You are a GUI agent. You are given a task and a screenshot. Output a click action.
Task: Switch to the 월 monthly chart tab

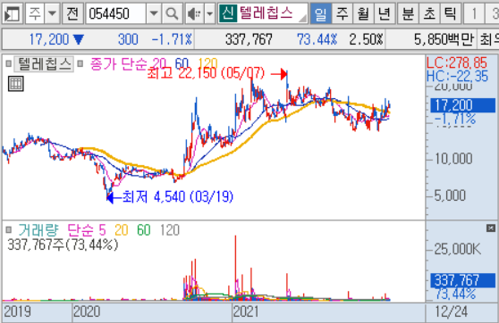[x=363, y=13]
